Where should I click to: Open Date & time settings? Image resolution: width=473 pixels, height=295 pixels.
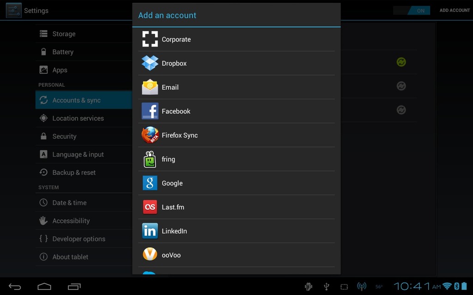84,202
